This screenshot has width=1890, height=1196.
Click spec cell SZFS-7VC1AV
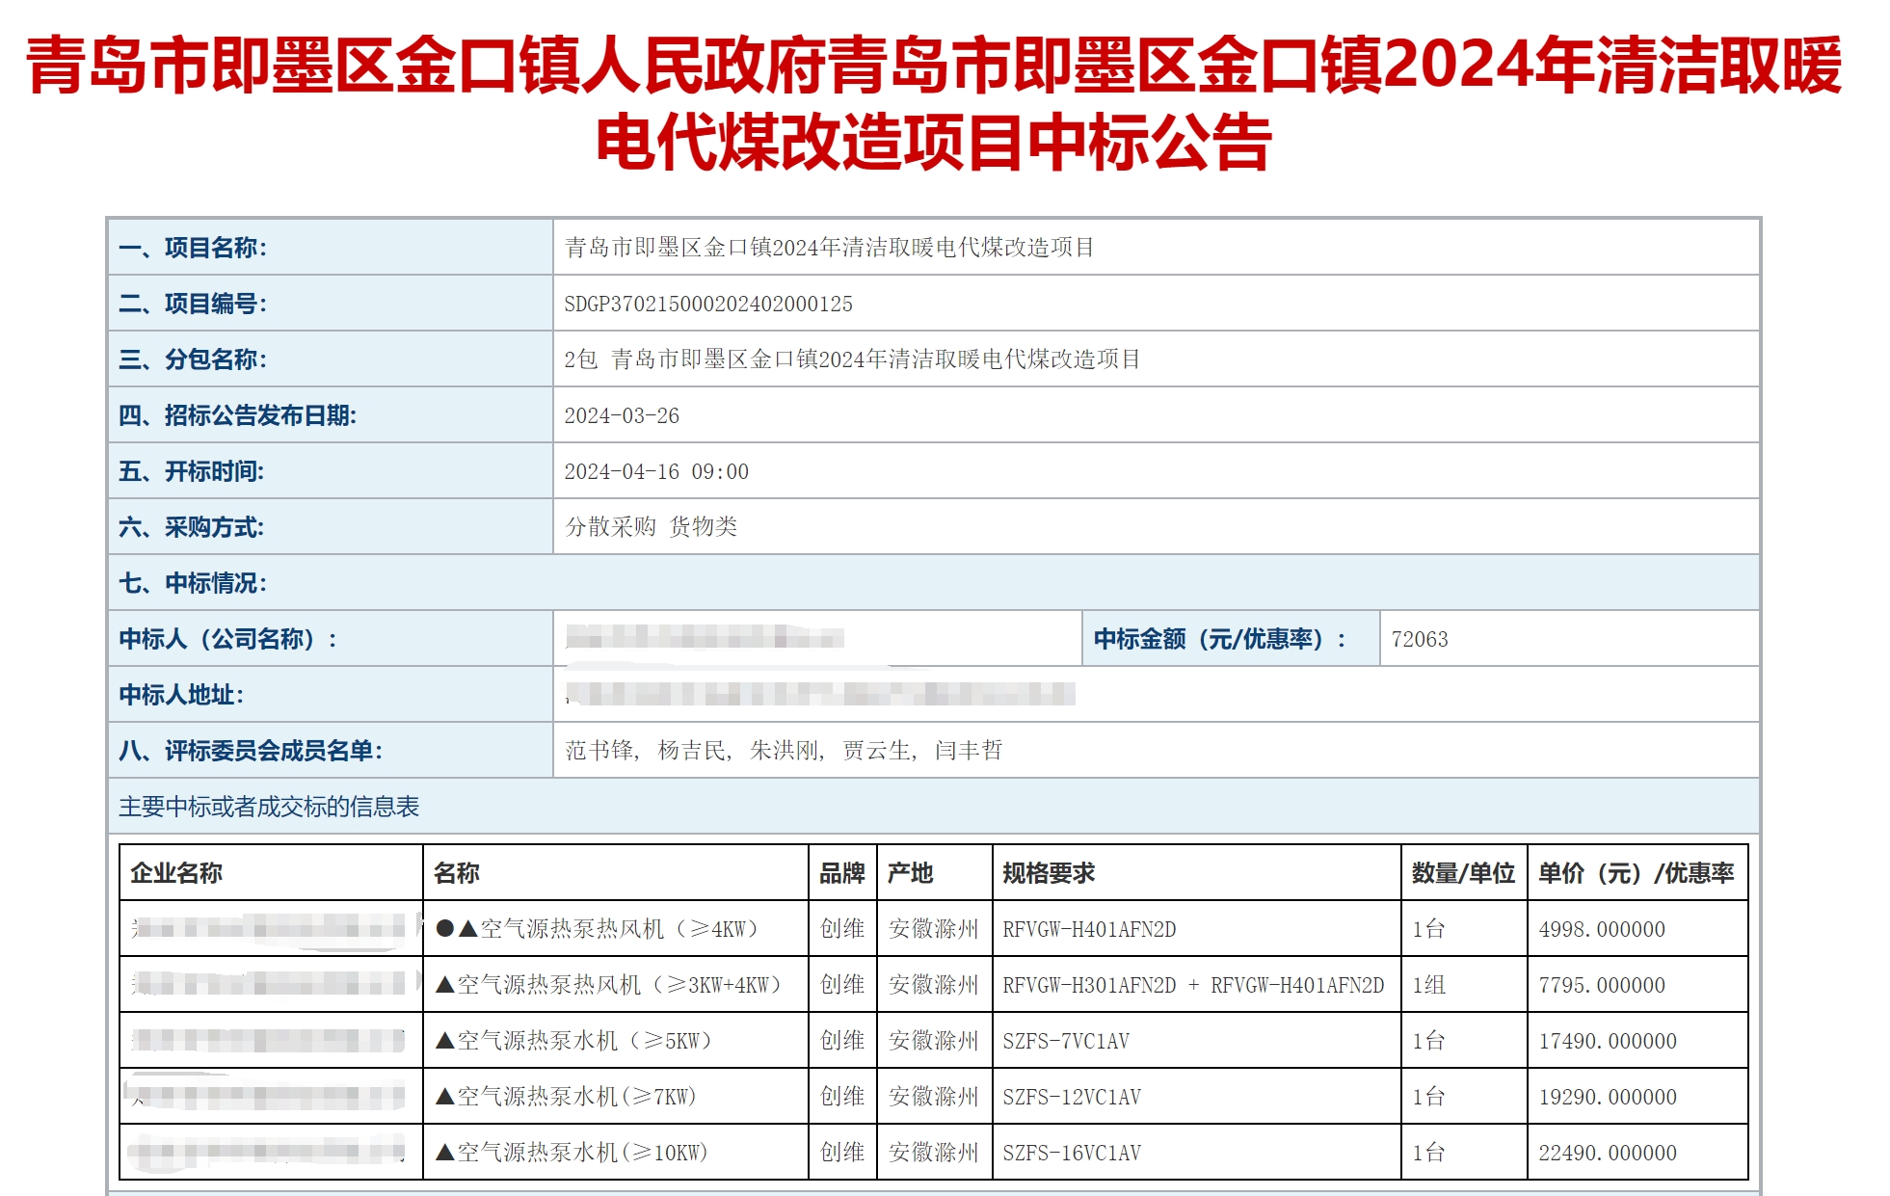pyautogui.click(x=1066, y=1041)
